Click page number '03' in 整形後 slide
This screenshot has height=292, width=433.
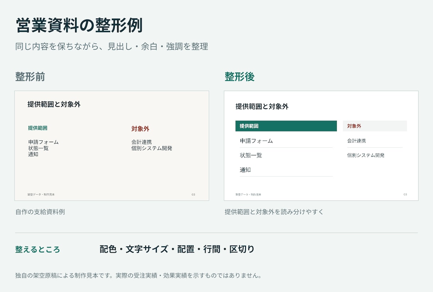pos(405,195)
